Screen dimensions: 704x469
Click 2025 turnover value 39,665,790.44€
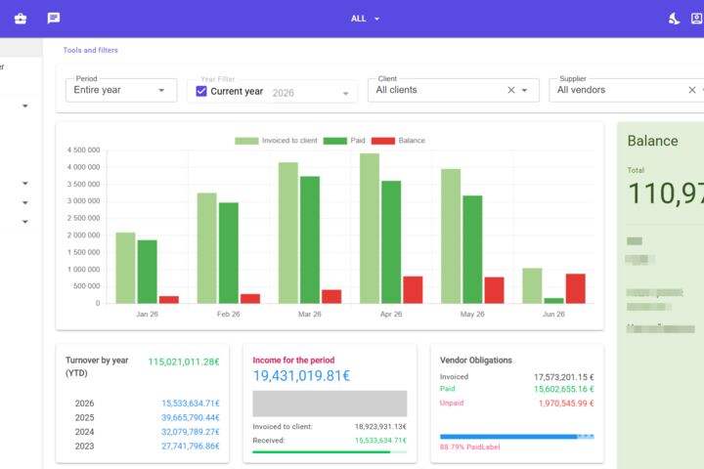click(191, 418)
